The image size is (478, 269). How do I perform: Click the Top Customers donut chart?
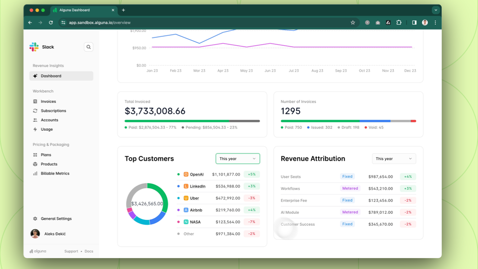147,204
